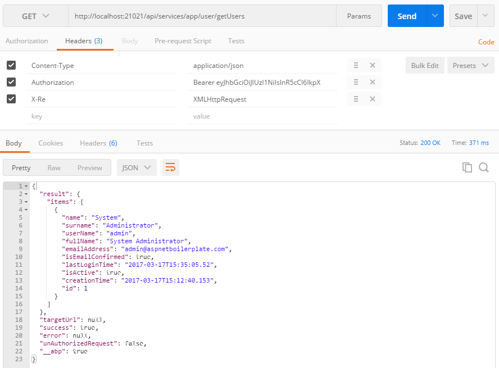This screenshot has height=368, width=499.
Task: Delete the Content-Type header row
Action: pyautogui.click(x=373, y=65)
